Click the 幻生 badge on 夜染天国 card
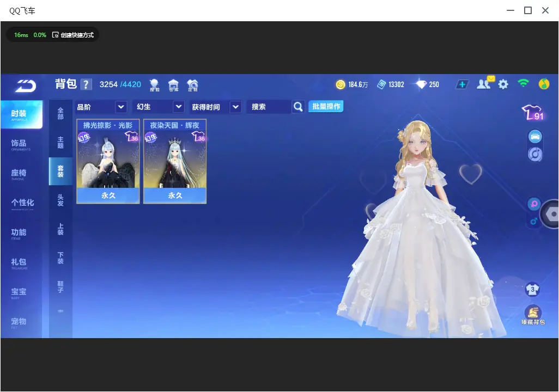This screenshot has width=559, height=392. (x=151, y=137)
